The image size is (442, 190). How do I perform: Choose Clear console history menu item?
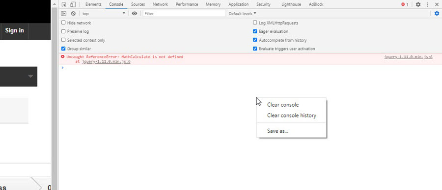tap(291, 116)
